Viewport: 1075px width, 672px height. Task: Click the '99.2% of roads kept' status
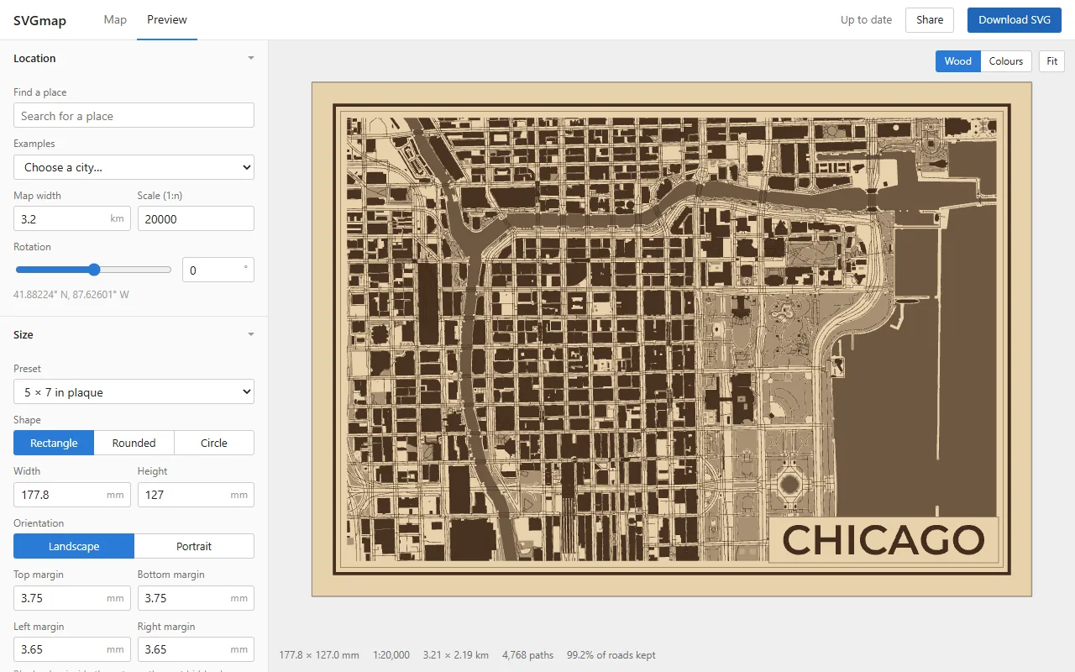point(611,655)
